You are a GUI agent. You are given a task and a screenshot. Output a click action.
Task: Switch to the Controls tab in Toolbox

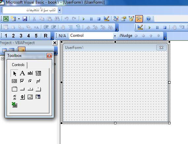tap(18, 65)
